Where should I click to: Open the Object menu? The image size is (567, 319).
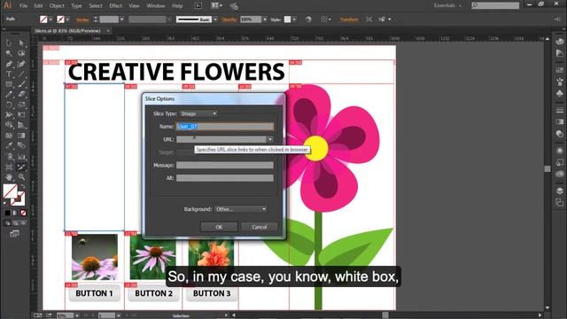click(57, 6)
